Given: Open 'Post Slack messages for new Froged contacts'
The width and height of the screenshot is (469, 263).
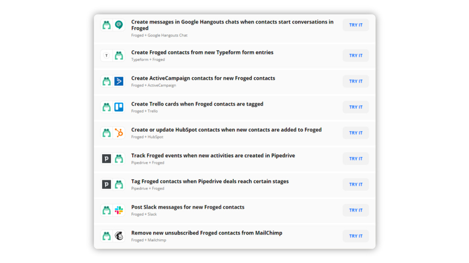Looking at the screenshot, I should tap(188, 207).
